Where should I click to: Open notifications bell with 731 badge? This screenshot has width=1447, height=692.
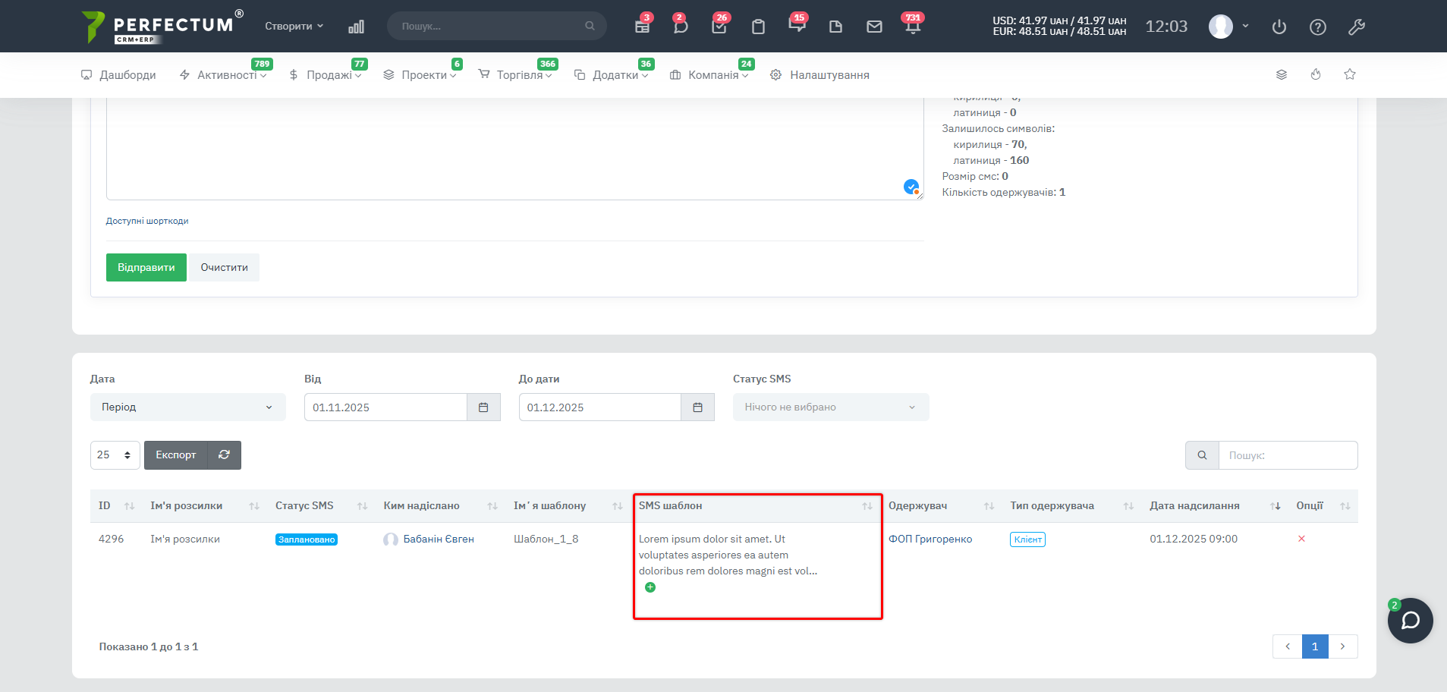click(x=912, y=27)
